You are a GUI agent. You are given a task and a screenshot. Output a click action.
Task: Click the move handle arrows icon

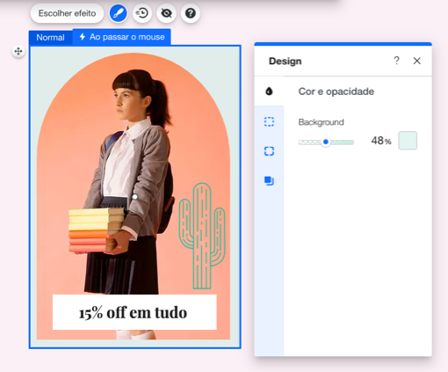click(18, 51)
